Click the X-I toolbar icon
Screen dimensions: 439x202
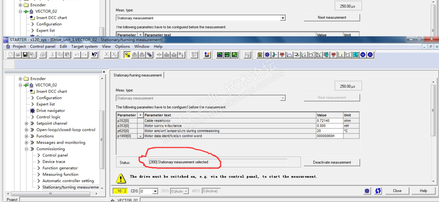click(107, 55)
